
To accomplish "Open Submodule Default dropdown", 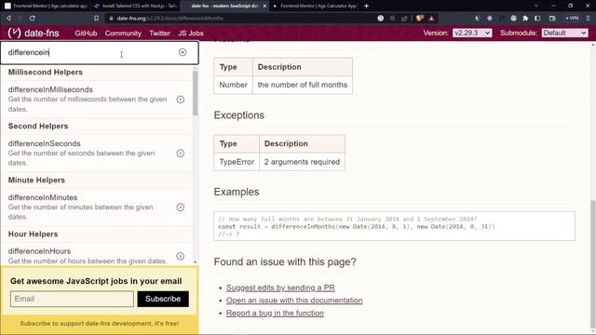I will 565,33.
